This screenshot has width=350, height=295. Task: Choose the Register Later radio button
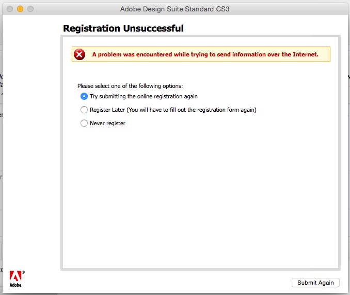(84, 110)
